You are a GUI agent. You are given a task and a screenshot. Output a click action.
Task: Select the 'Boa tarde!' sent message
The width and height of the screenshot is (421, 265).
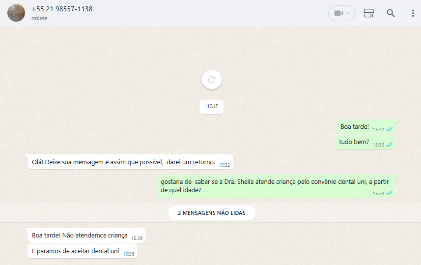(366, 126)
